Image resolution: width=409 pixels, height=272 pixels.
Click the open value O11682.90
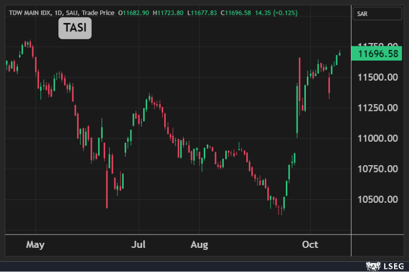(135, 12)
